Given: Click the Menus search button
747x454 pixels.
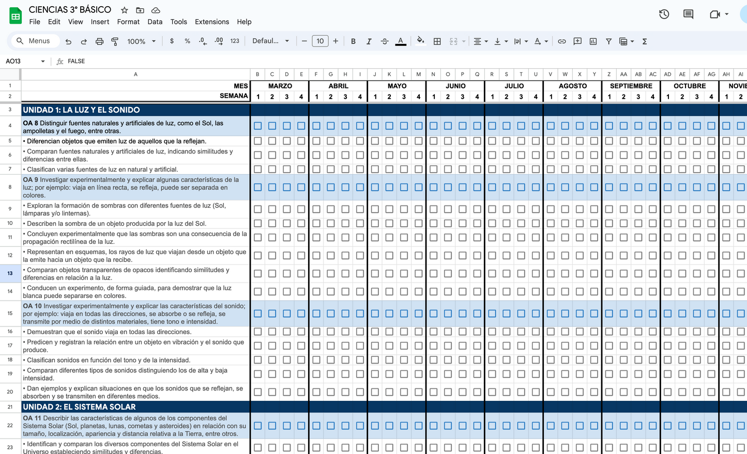Looking at the screenshot, I should click(x=33, y=41).
